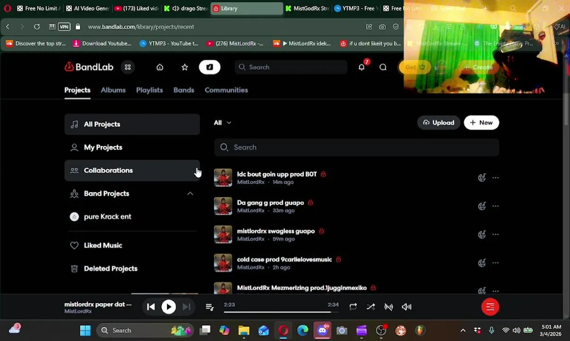Select All Projects in sidebar
This screenshot has width=570, height=341.
(x=132, y=124)
